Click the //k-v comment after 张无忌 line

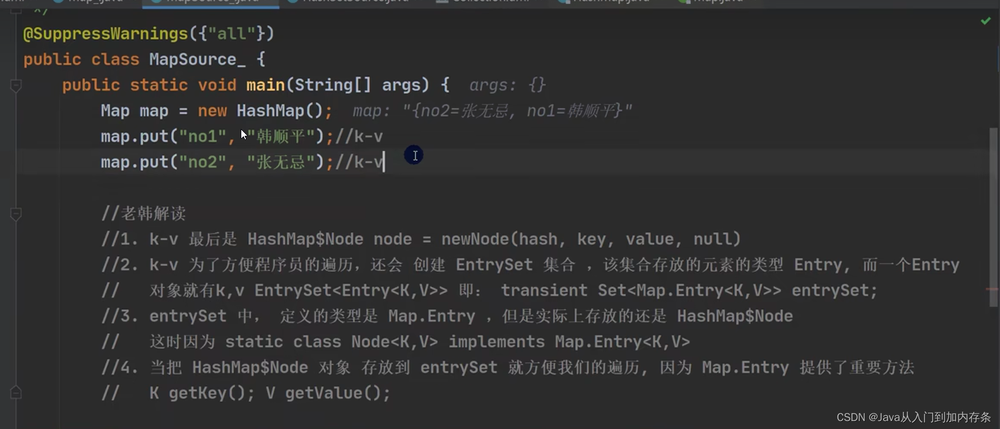click(358, 162)
